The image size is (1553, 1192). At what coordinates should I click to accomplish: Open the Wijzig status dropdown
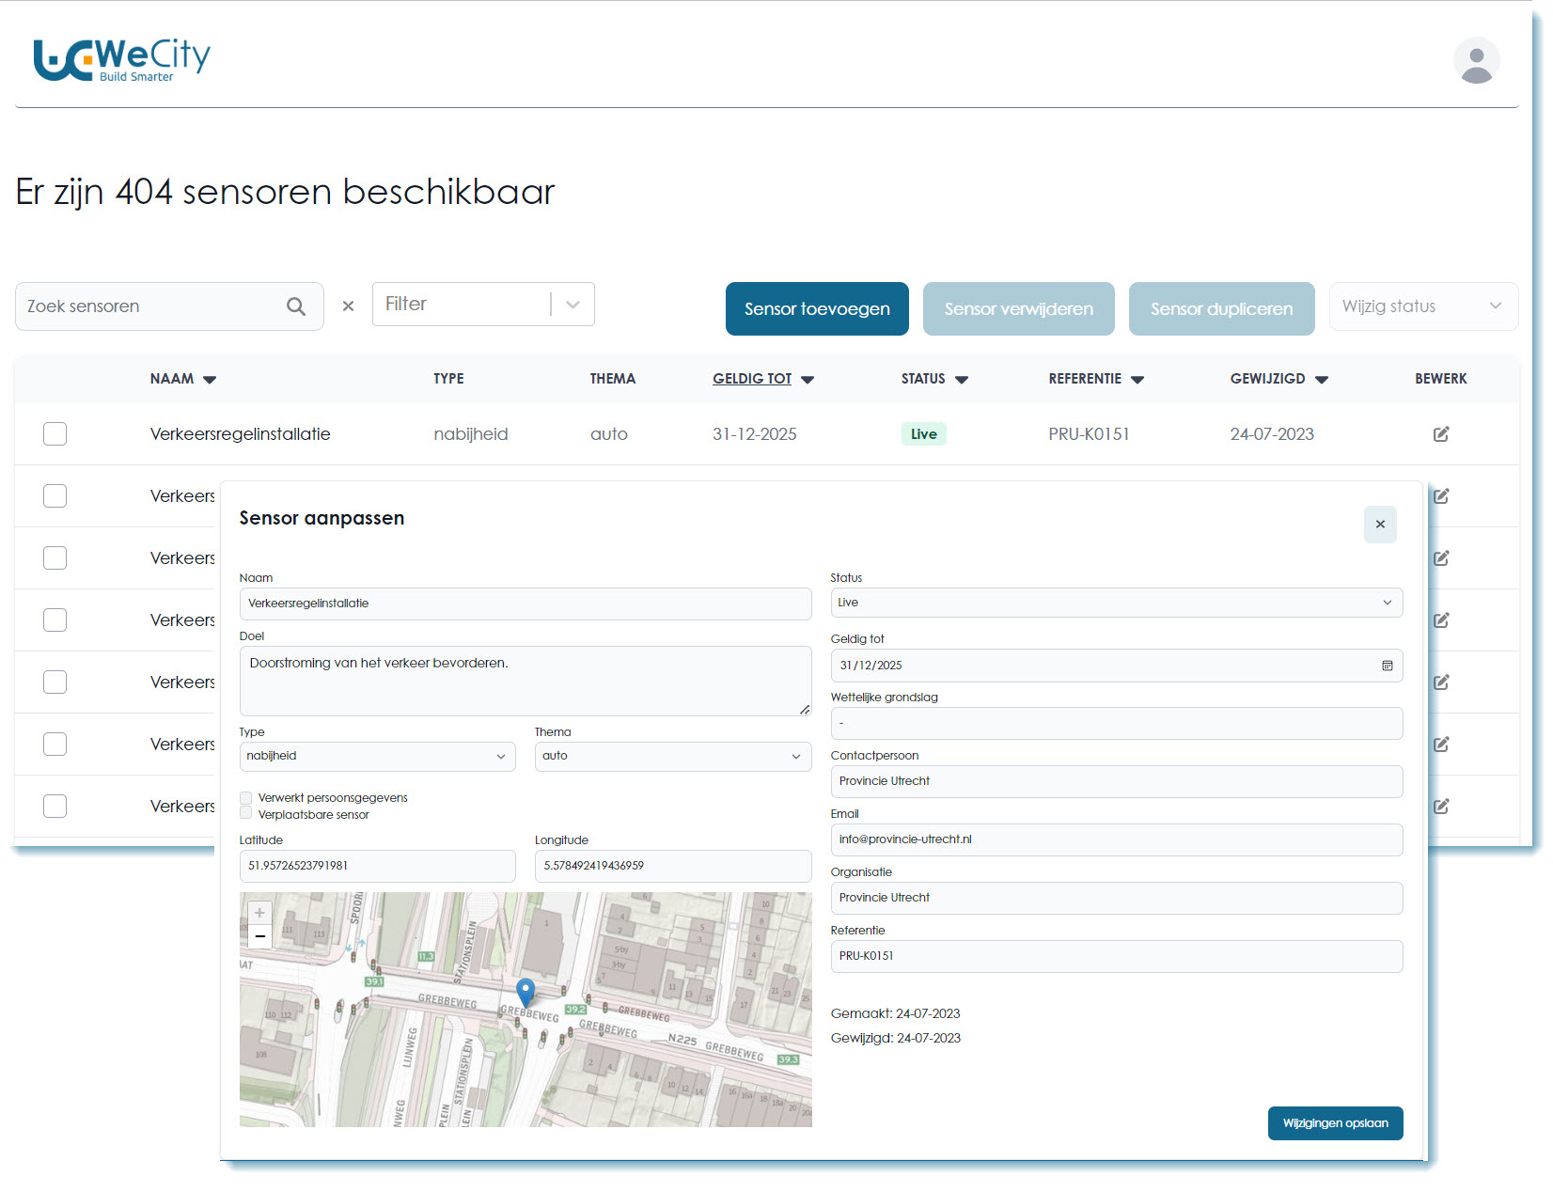[1423, 306]
